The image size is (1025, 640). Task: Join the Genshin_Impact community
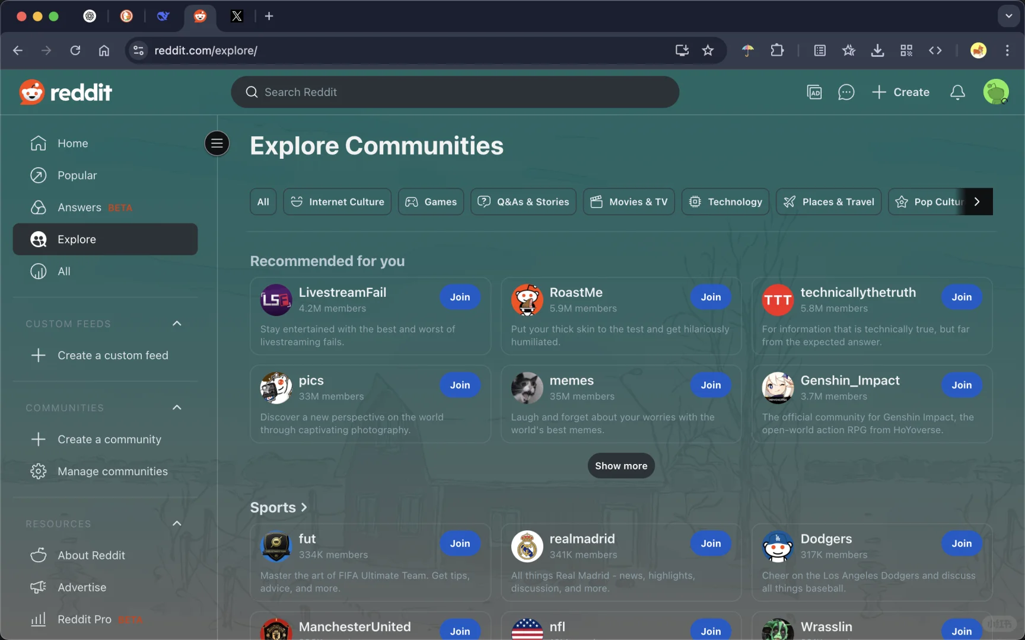click(x=962, y=385)
